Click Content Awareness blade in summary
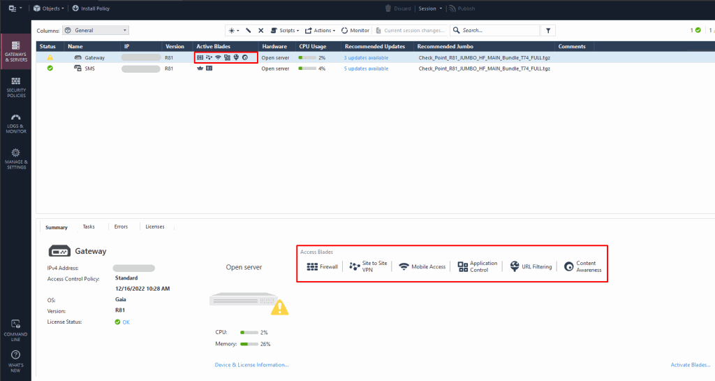Image resolution: width=715 pixels, height=381 pixels. coord(583,266)
